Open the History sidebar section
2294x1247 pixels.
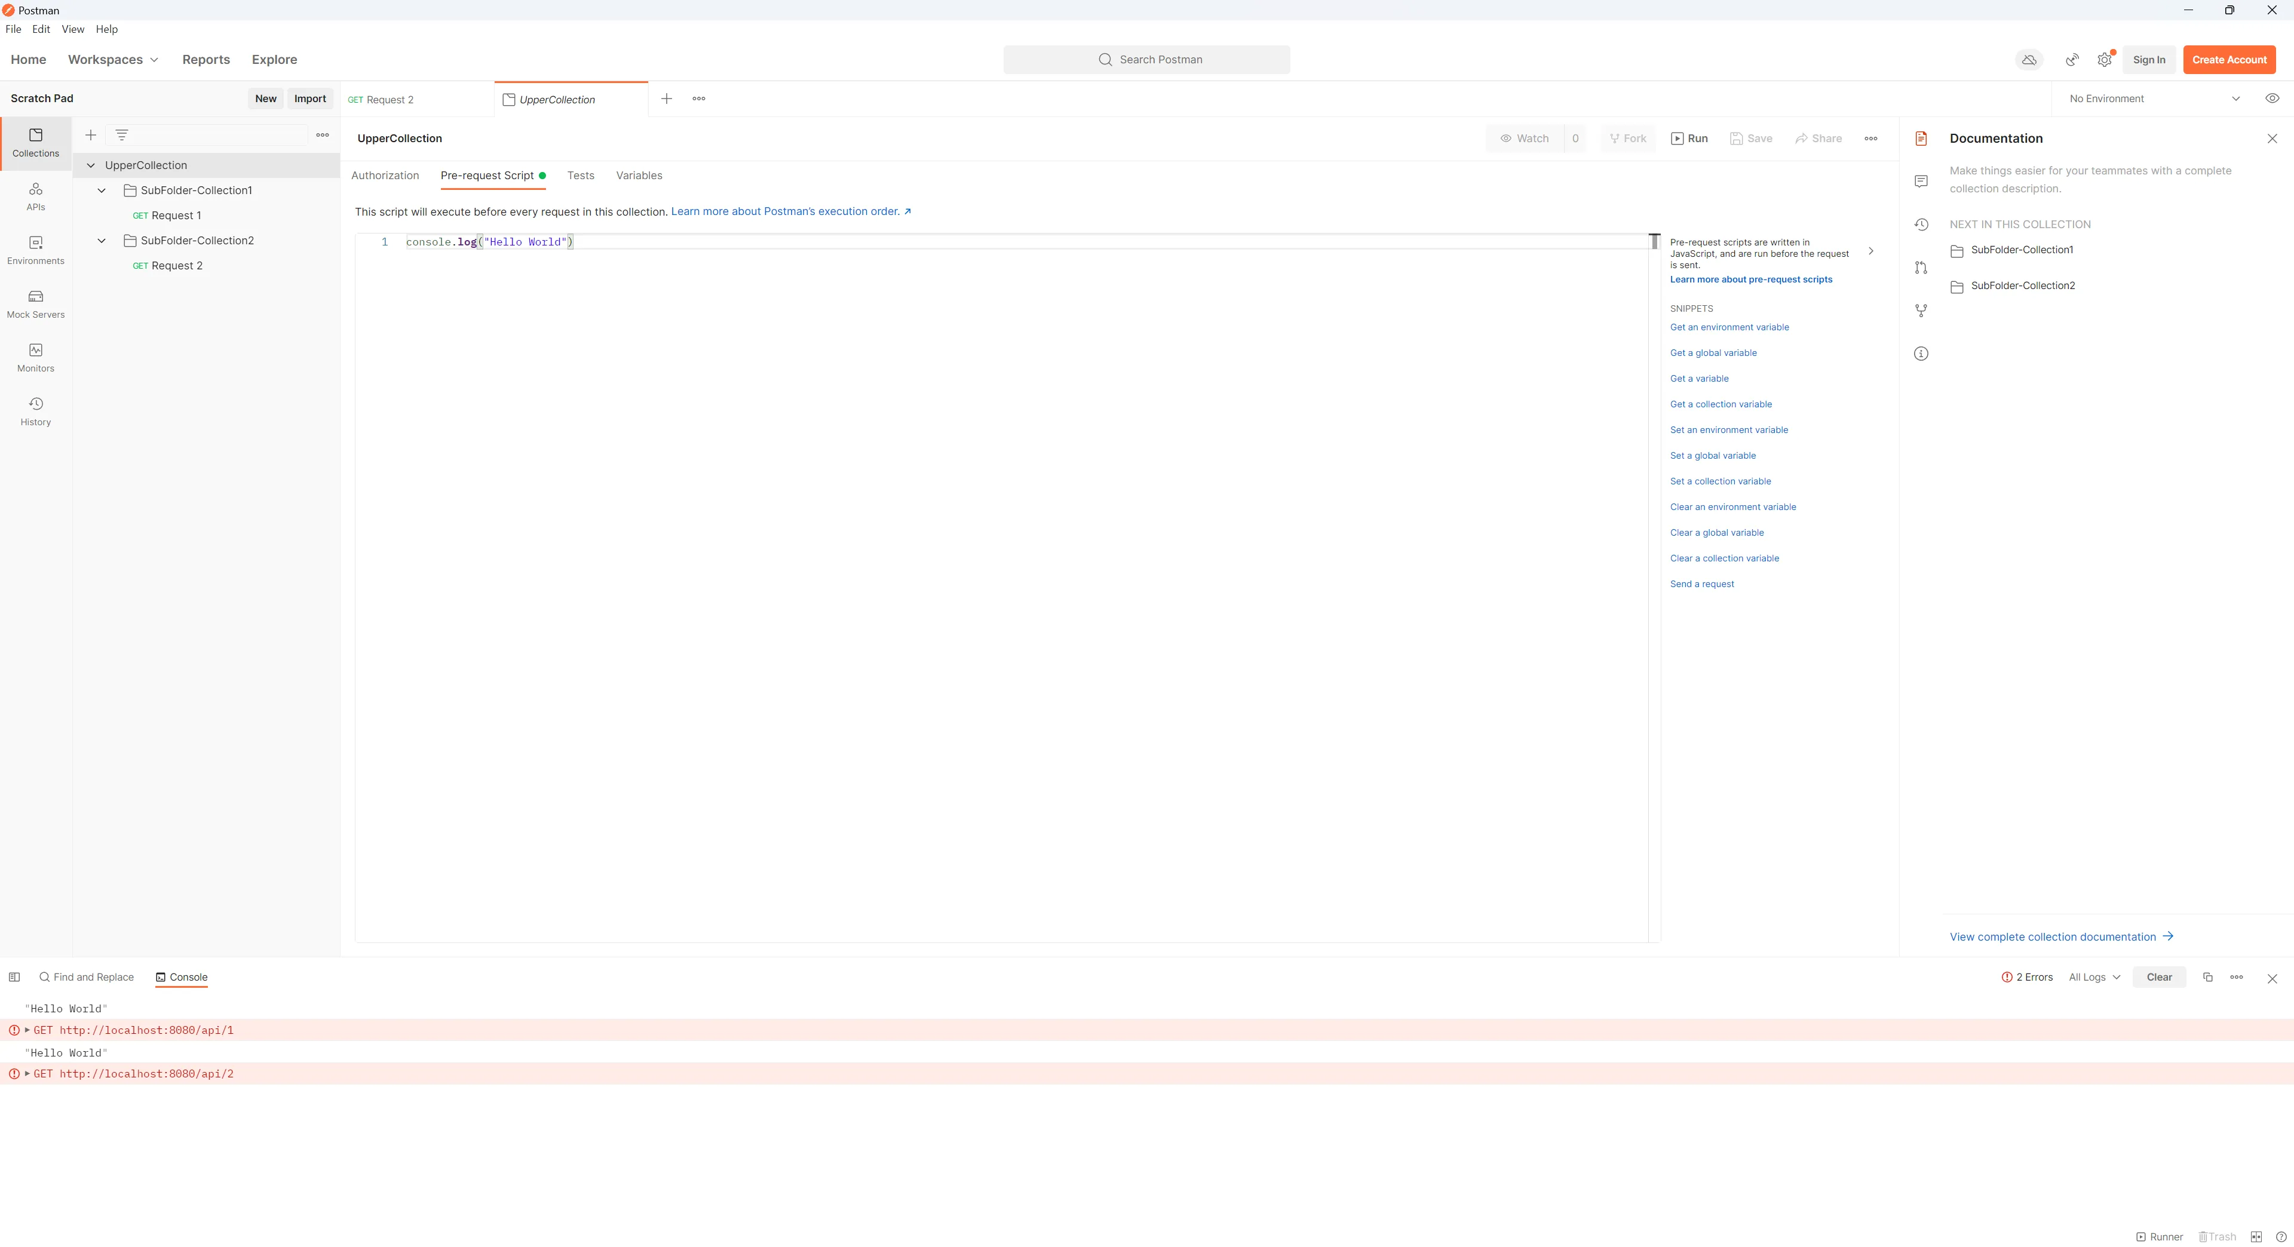[x=36, y=411]
